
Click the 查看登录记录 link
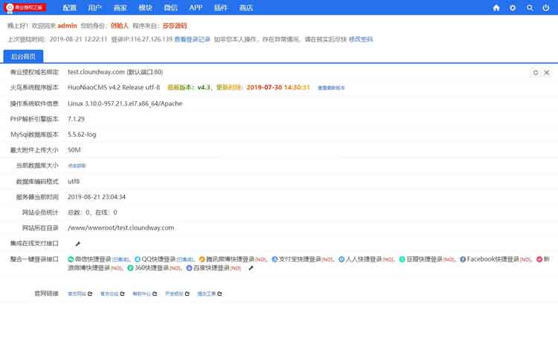click(x=193, y=39)
